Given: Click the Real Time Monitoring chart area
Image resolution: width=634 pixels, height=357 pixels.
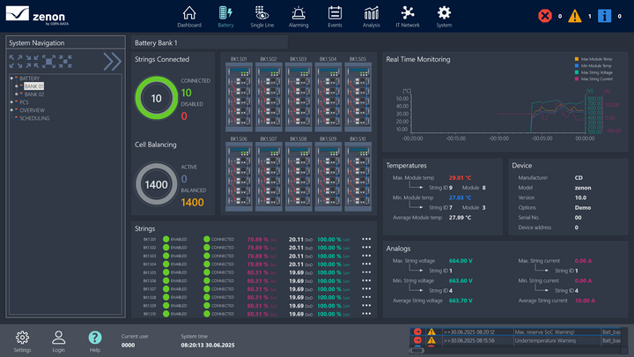Looking at the screenshot, I should (x=498, y=114).
